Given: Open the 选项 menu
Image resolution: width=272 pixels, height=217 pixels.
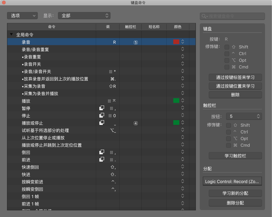Looking at the screenshot, I should (22, 15).
